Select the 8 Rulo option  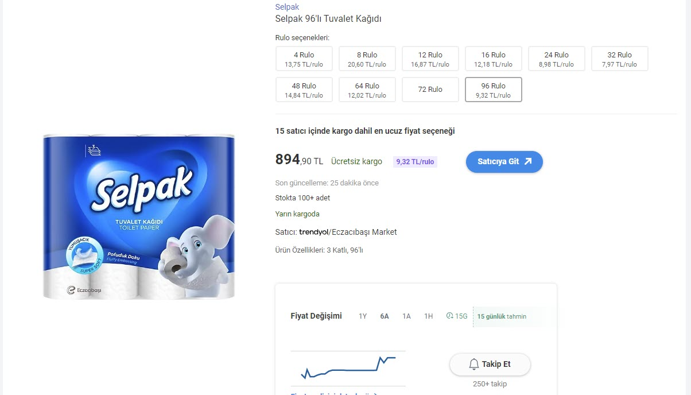click(367, 58)
